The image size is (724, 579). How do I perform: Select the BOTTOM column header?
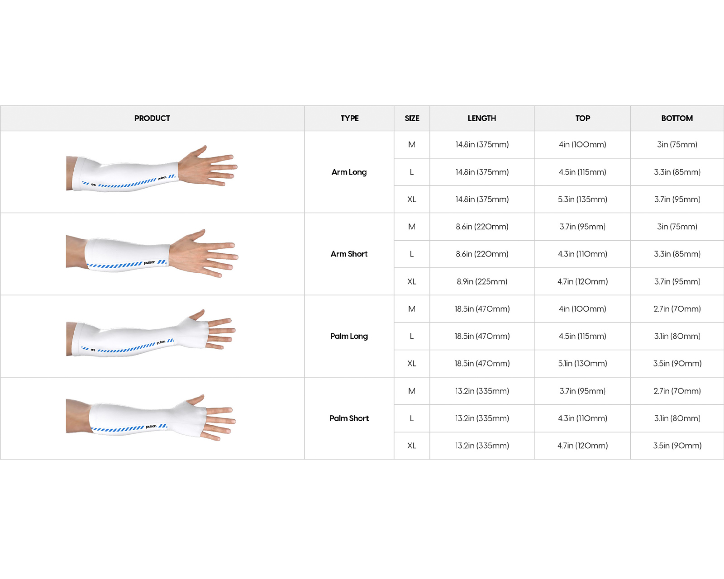click(677, 119)
